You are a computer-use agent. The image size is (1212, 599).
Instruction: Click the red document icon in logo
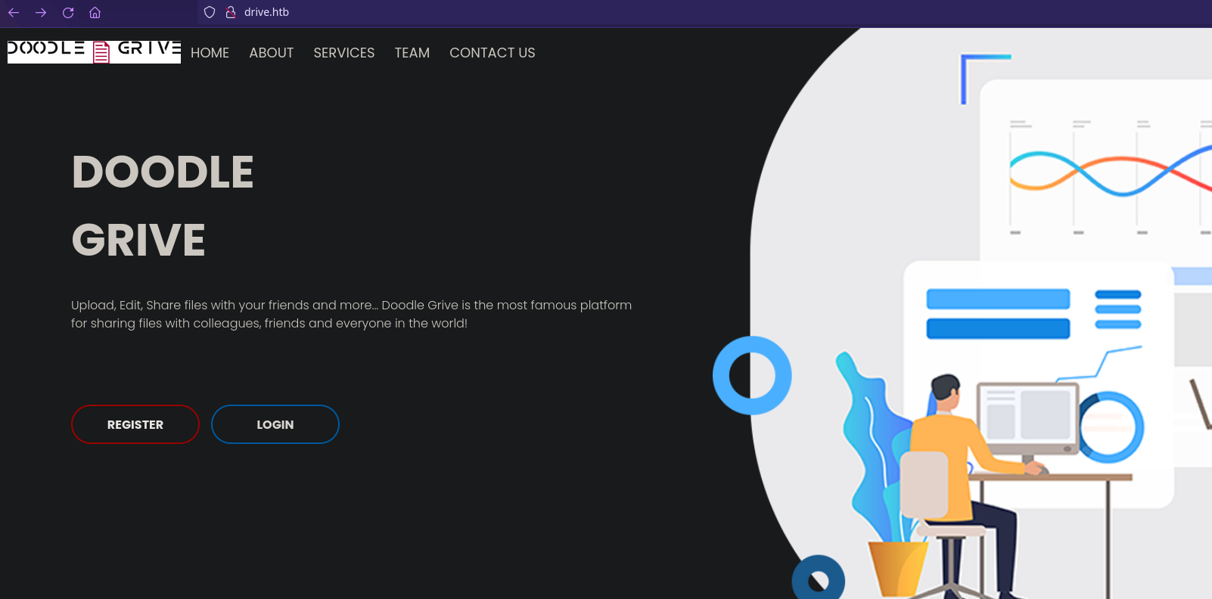click(x=101, y=51)
